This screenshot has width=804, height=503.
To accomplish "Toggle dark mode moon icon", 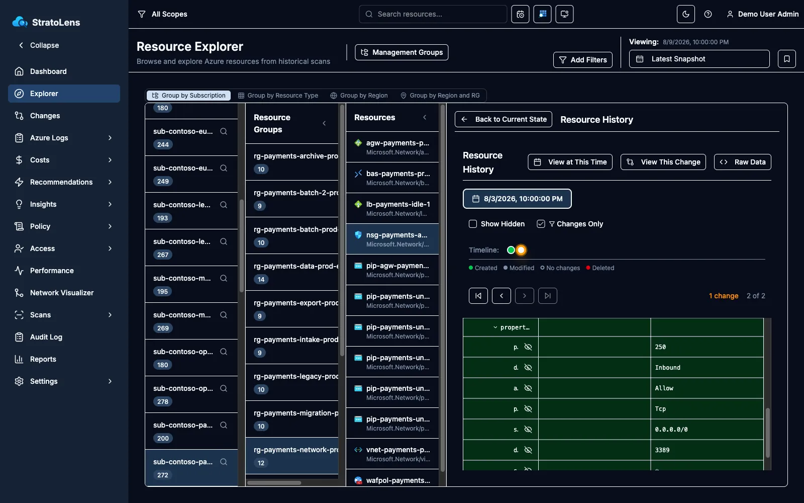I will (686, 14).
